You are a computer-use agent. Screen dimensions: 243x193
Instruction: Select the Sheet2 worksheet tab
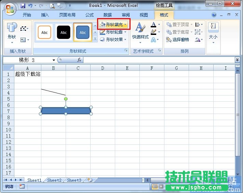[54, 180]
